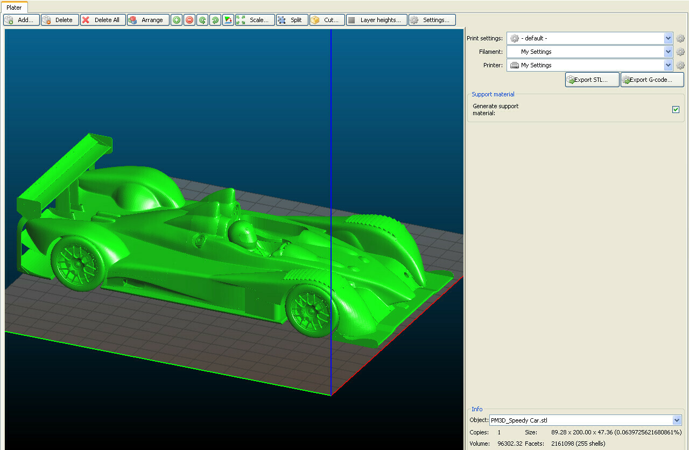This screenshot has height=450, width=689.
Task: Split the model into parts
Action: 291,19
